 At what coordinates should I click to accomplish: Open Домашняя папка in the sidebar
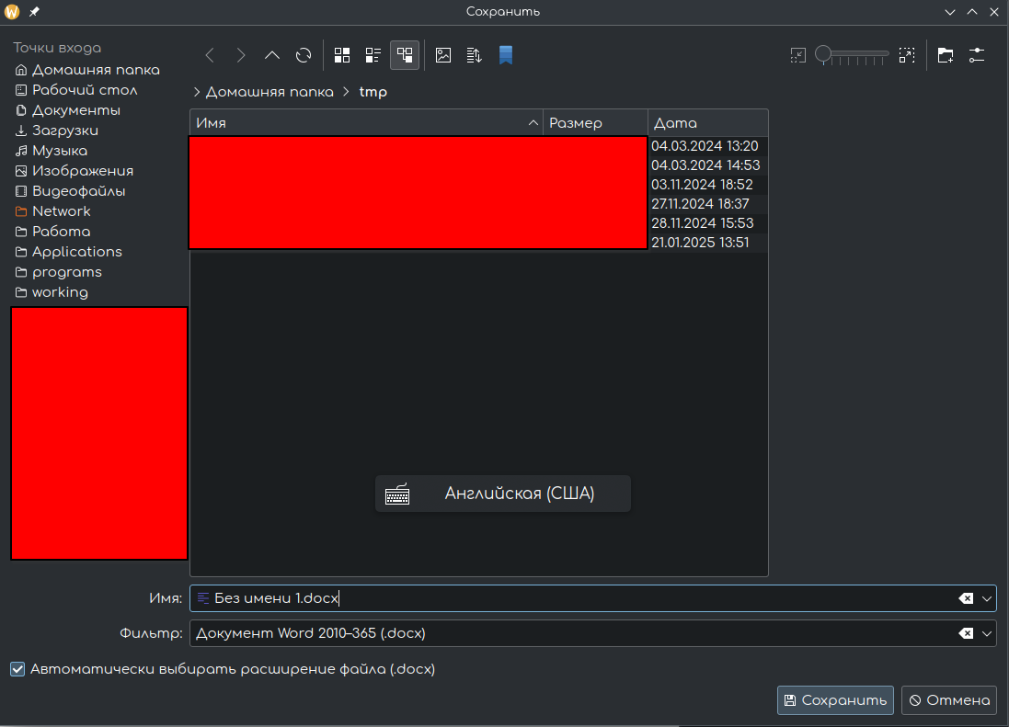pyautogui.click(x=87, y=70)
